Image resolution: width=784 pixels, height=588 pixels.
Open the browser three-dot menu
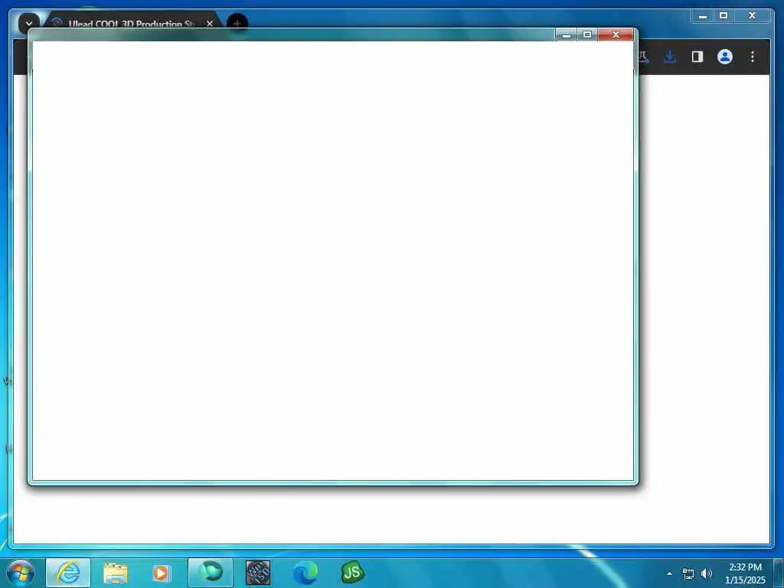coord(752,57)
